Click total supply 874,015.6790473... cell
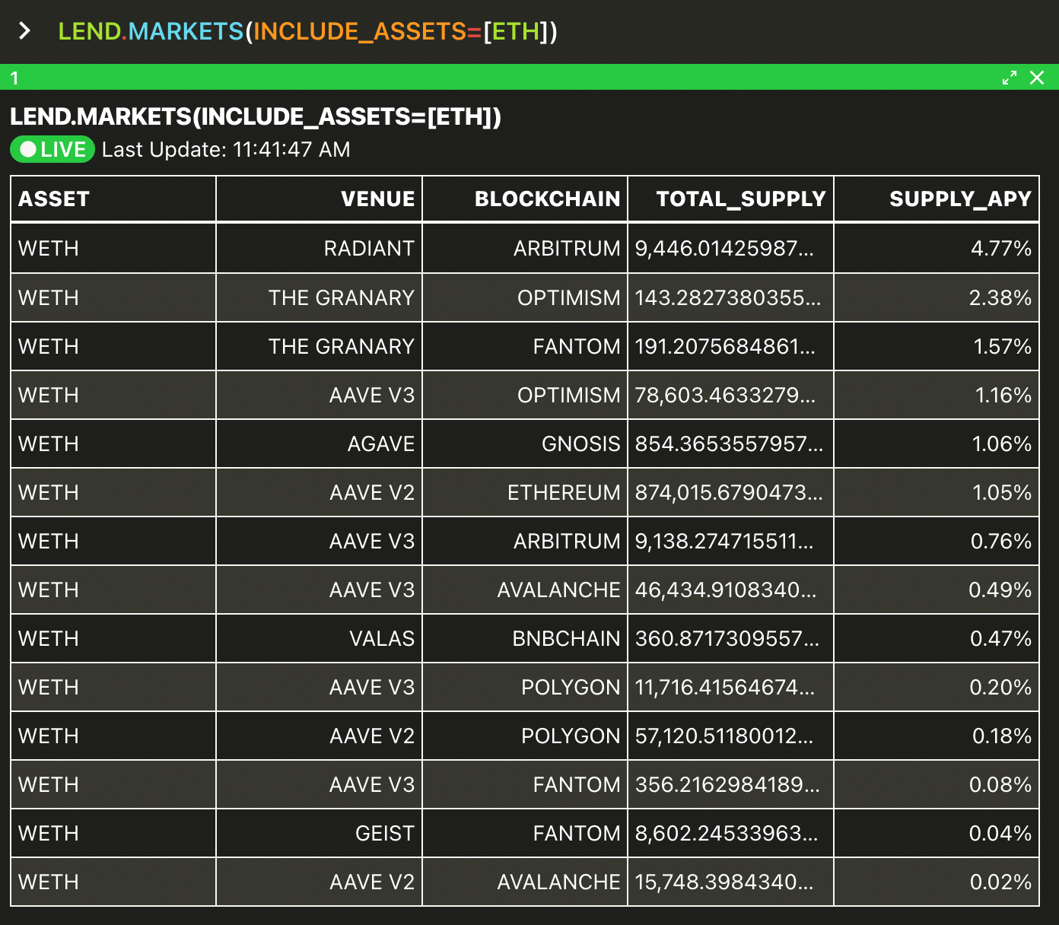Image resolution: width=1059 pixels, height=925 pixels. [x=730, y=492]
